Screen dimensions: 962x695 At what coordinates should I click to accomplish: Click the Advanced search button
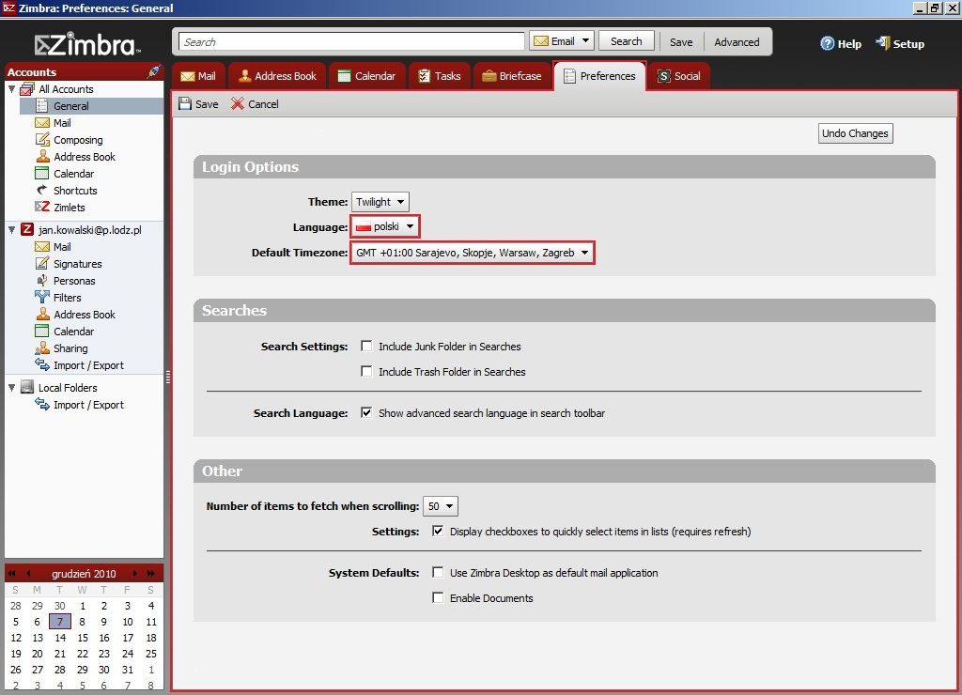tap(737, 41)
